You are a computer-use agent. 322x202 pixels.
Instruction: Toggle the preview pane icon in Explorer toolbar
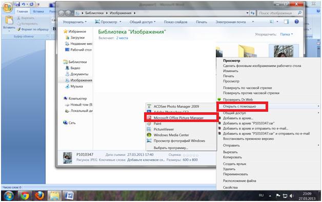286,22
